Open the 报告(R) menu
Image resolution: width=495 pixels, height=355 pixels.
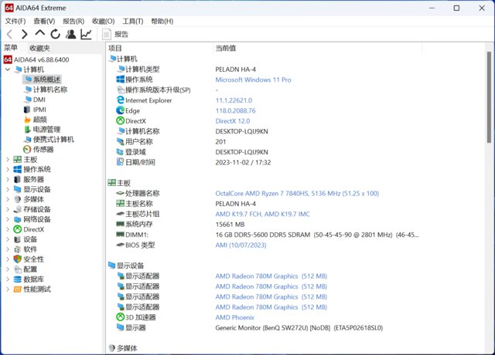(x=73, y=21)
